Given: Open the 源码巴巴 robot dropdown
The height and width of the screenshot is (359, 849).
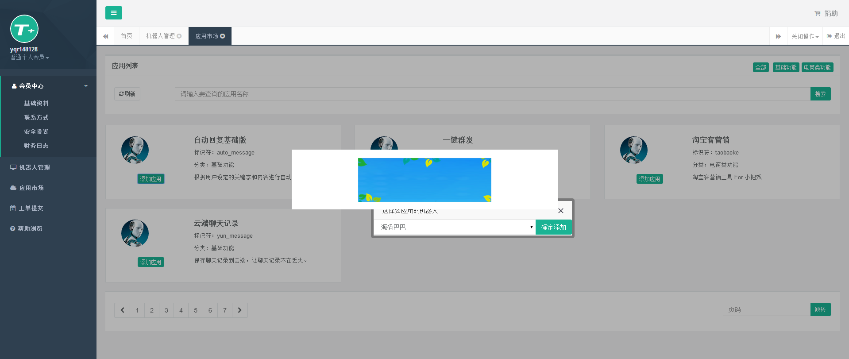Looking at the screenshot, I should coord(456,227).
